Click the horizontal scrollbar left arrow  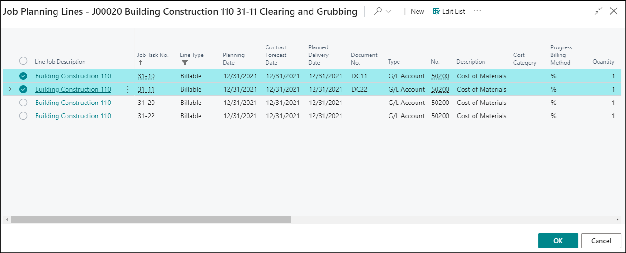pos(7,220)
